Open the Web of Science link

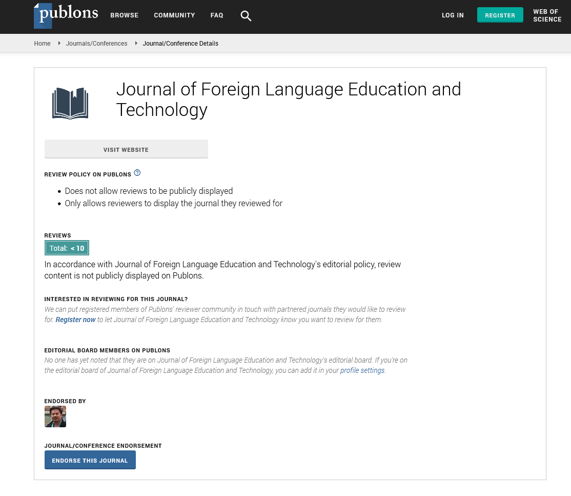(x=547, y=15)
